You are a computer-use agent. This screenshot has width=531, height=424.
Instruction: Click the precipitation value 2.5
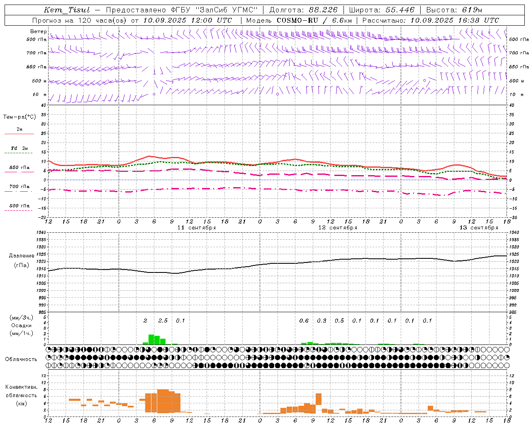point(163,320)
